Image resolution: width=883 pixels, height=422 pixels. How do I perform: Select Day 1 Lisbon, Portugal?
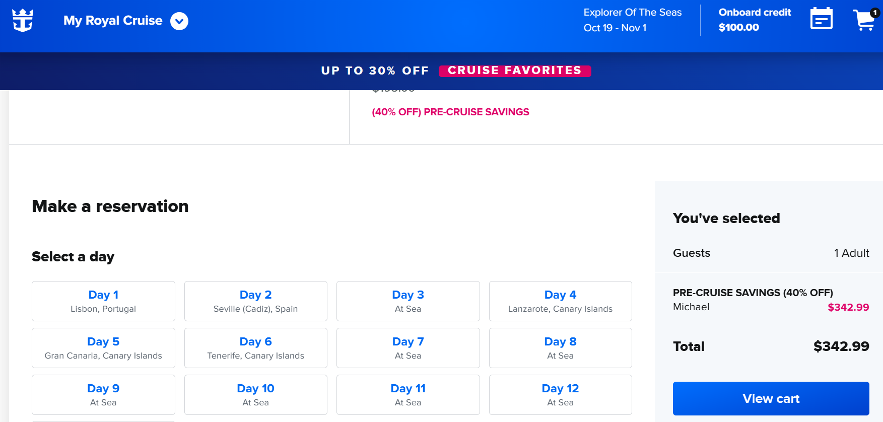coord(103,301)
